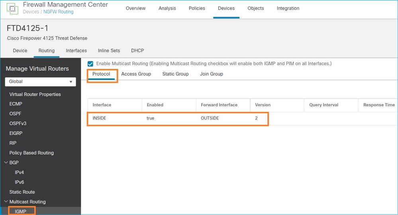Open RIP routing settings
Screen dimensions: 398x215
[x=13, y=143]
